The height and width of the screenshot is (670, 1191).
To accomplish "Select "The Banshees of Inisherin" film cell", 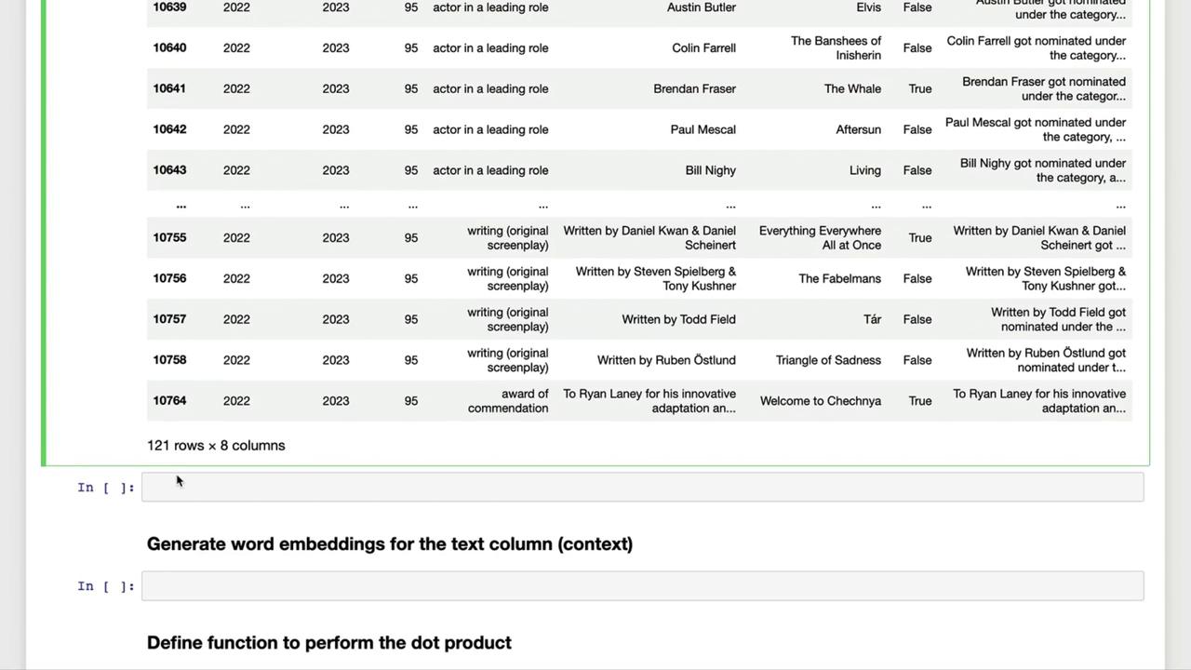I will click(836, 48).
